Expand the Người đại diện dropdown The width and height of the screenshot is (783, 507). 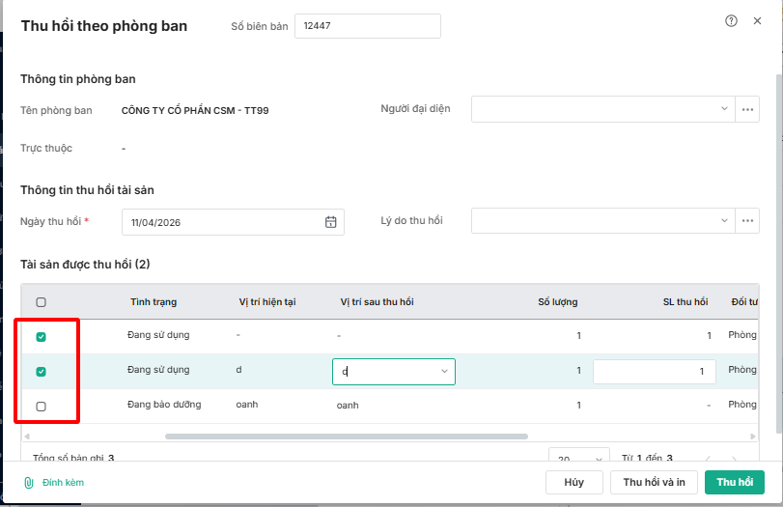(725, 109)
